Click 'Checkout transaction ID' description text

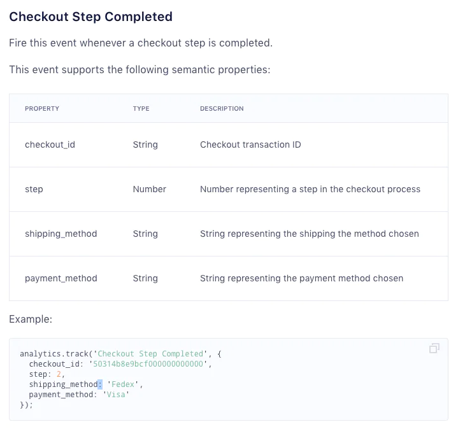[x=250, y=144]
